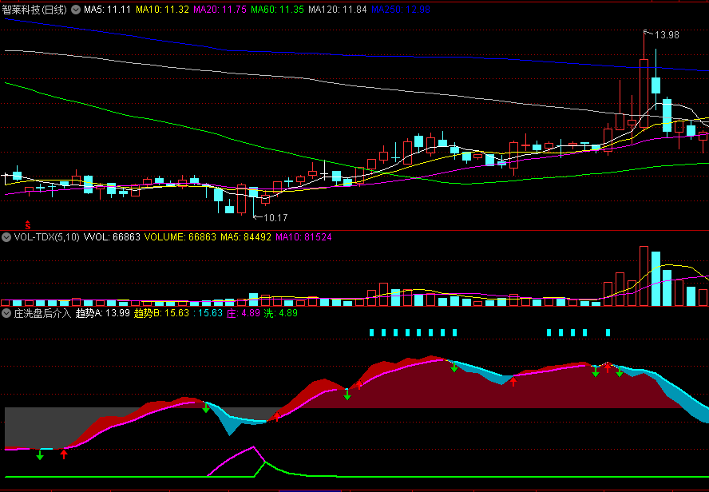This screenshot has height=492, width=709.
Task: Click the 10.17 low price label
Action: pos(275,217)
